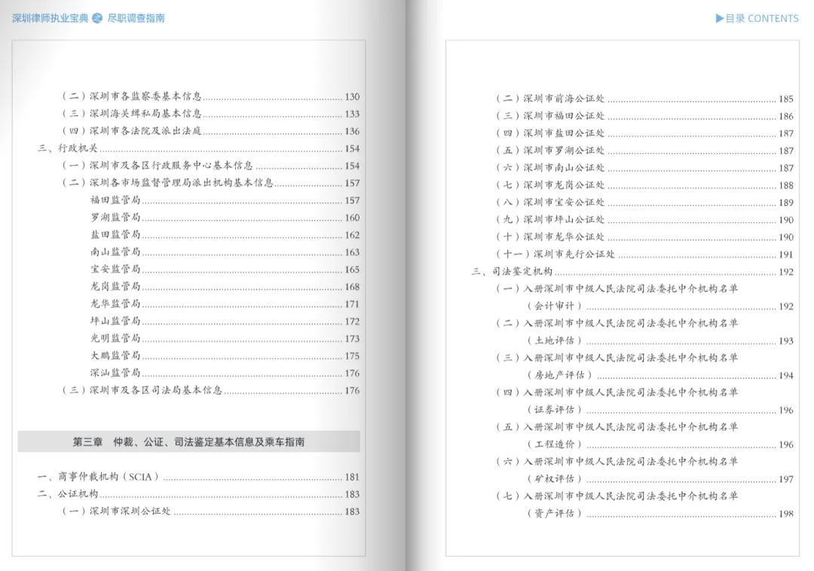
Task: Open 深圳市及各区司法局基本信息 entry
Action: 210,390
